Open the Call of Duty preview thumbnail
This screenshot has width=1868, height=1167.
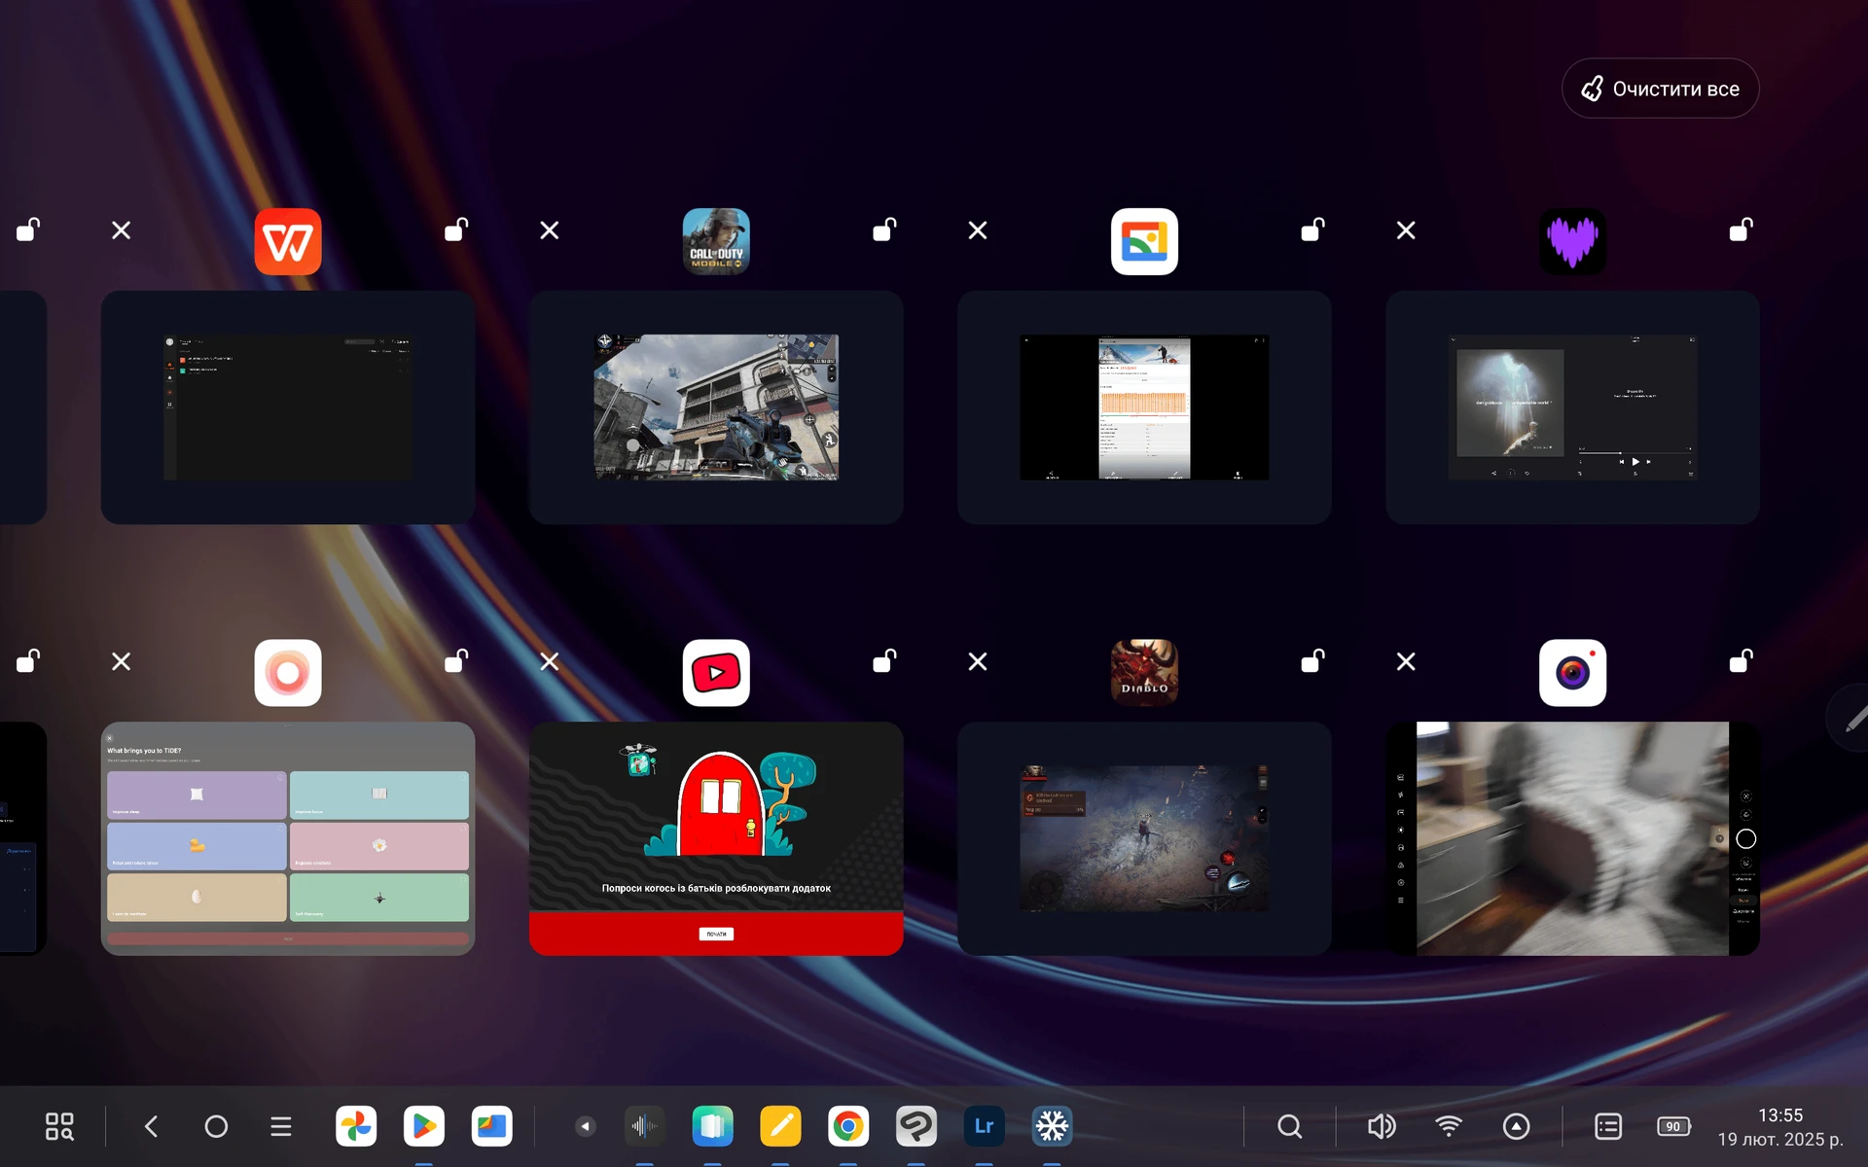pyautogui.click(x=716, y=407)
